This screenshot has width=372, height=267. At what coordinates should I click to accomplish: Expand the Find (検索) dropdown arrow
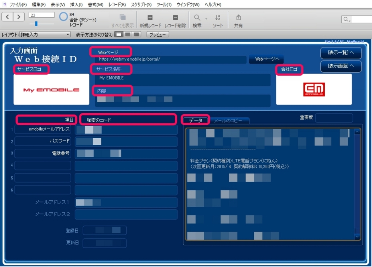(x=206, y=19)
